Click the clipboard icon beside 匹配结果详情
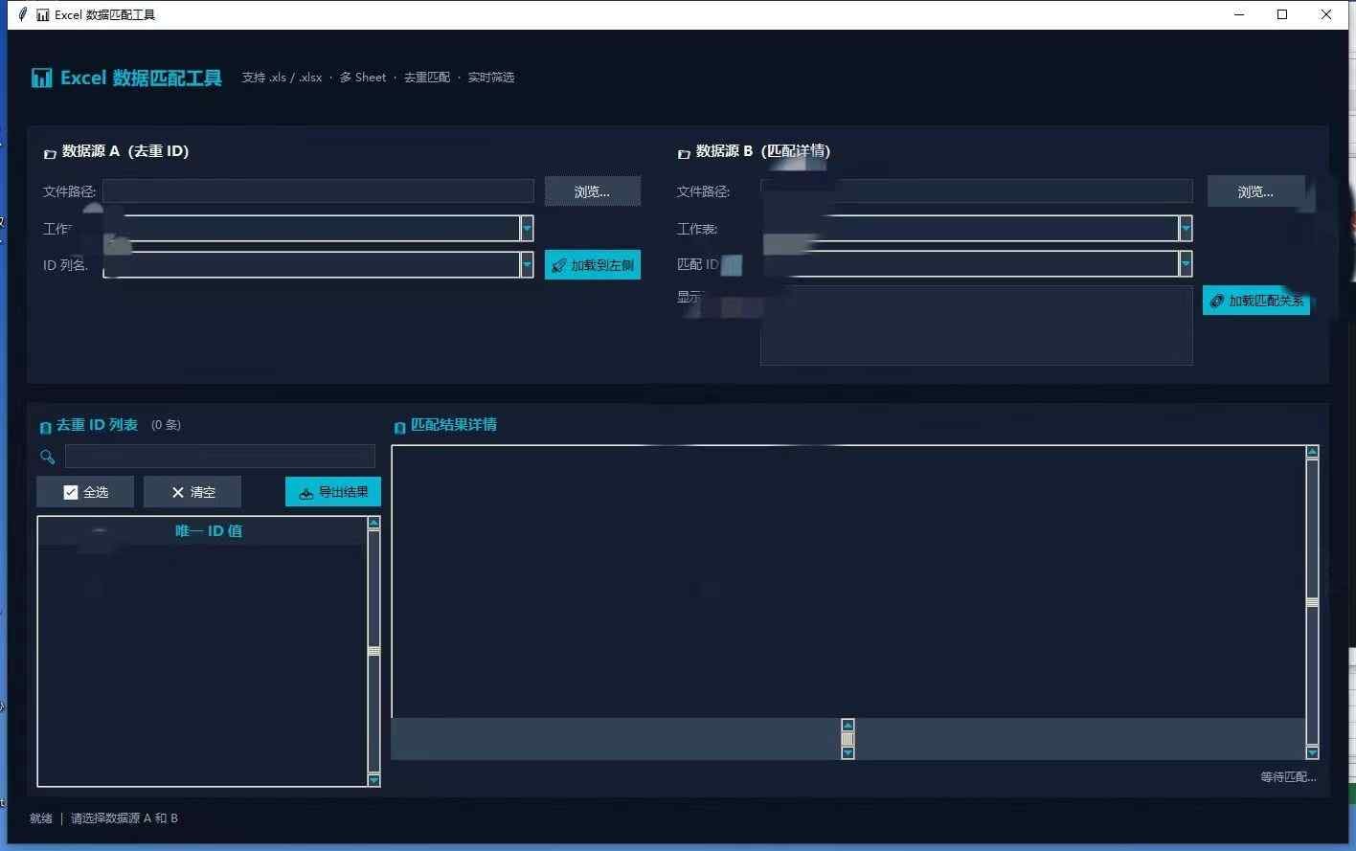The image size is (1356, 851). click(x=399, y=427)
